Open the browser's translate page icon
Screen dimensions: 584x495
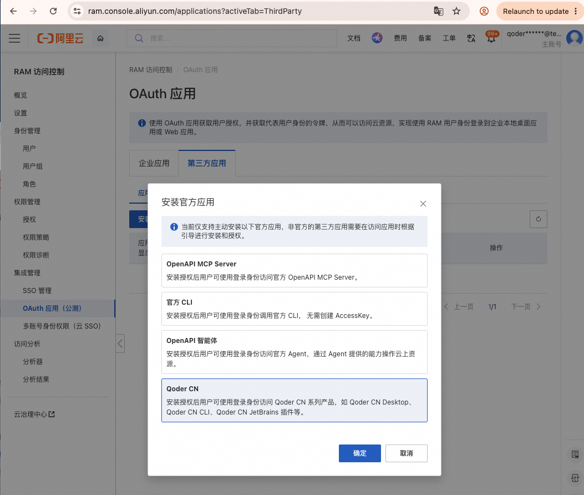pos(438,11)
